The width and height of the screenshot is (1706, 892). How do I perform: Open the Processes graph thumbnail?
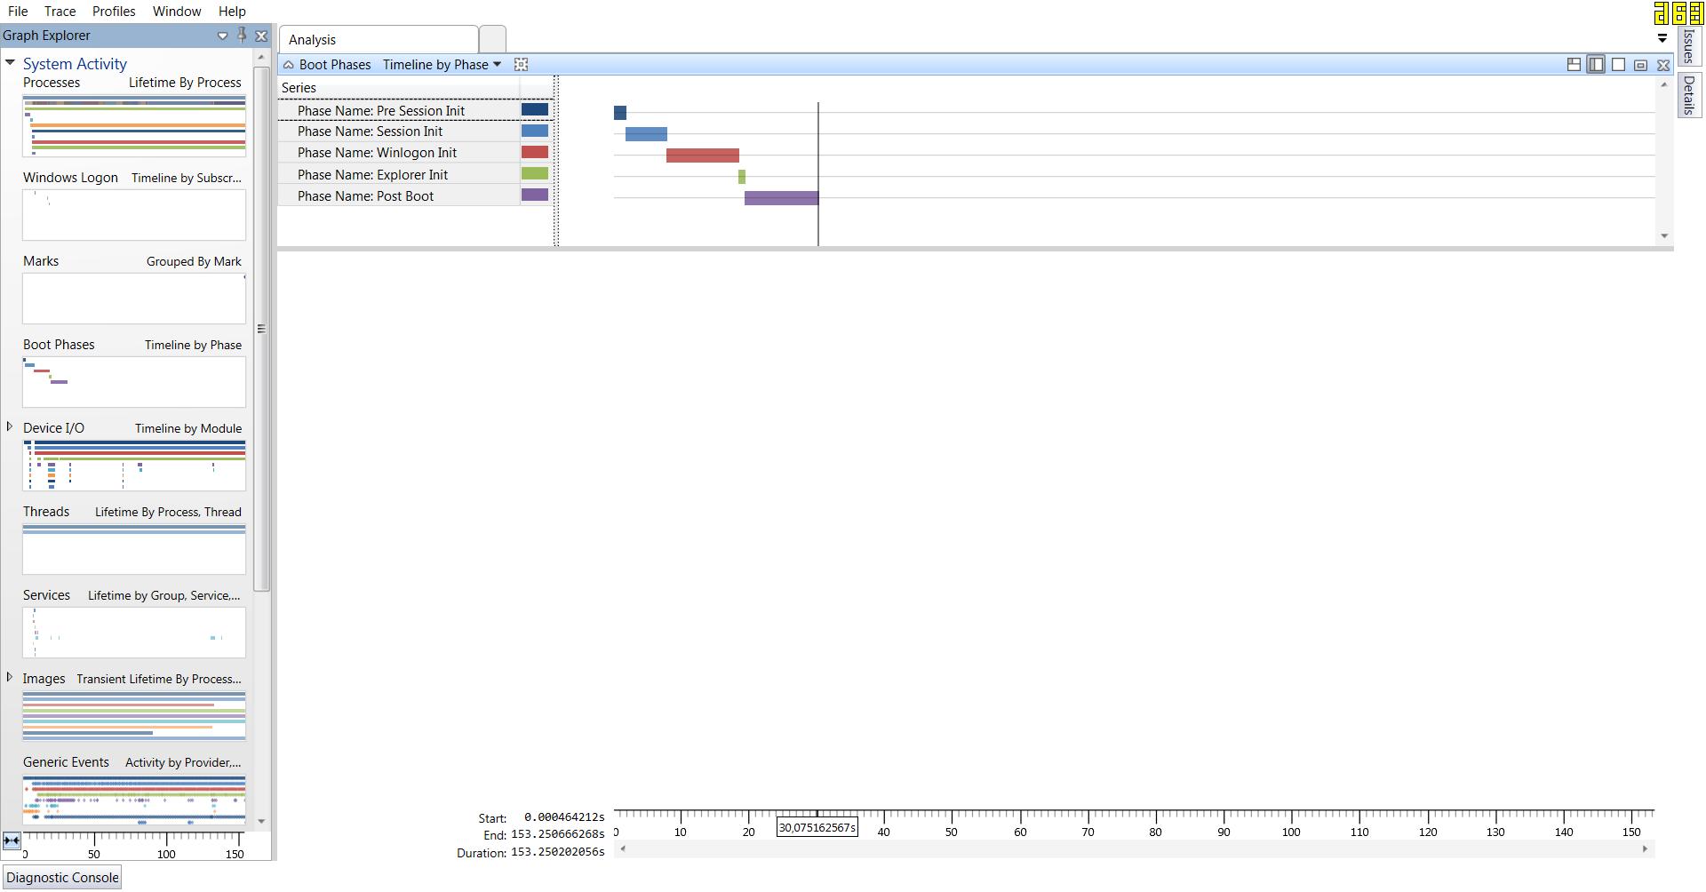tap(134, 126)
